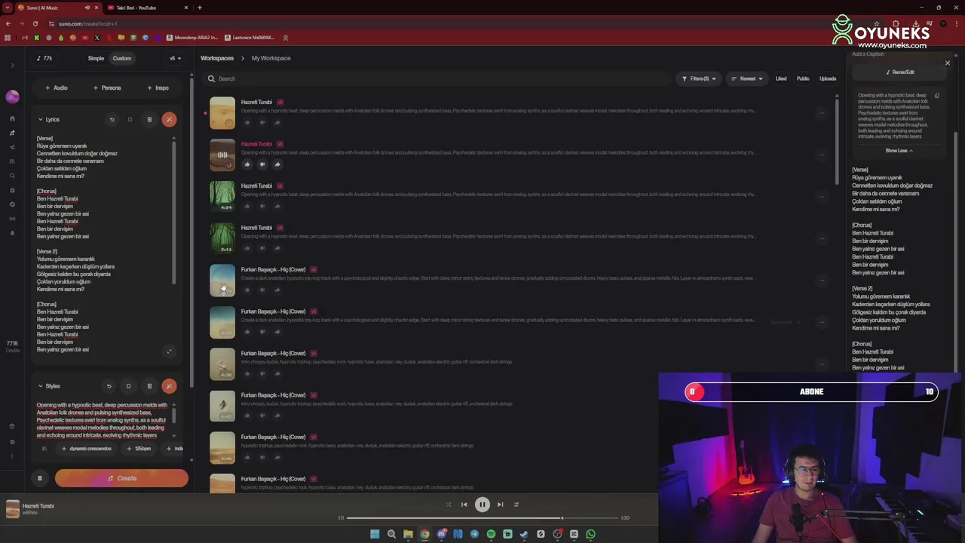Expand the left sidebar with the chevron
The width and height of the screenshot is (965, 543).
(x=12, y=66)
